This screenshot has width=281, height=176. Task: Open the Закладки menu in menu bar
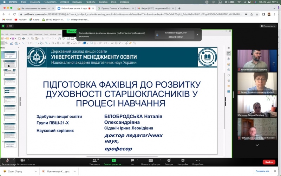(x=78, y=2)
